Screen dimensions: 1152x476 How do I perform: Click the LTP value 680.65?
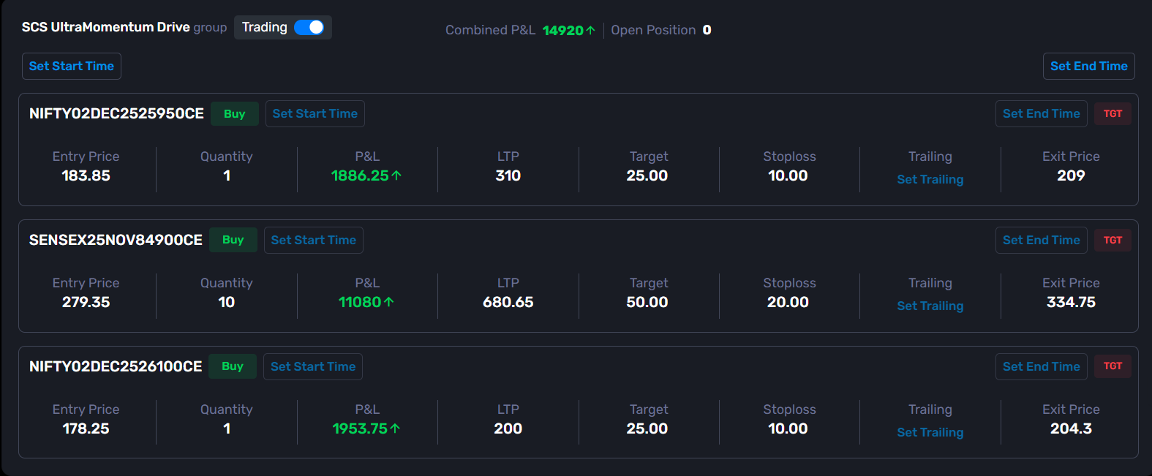pyautogui.click(x=508, y=302)
